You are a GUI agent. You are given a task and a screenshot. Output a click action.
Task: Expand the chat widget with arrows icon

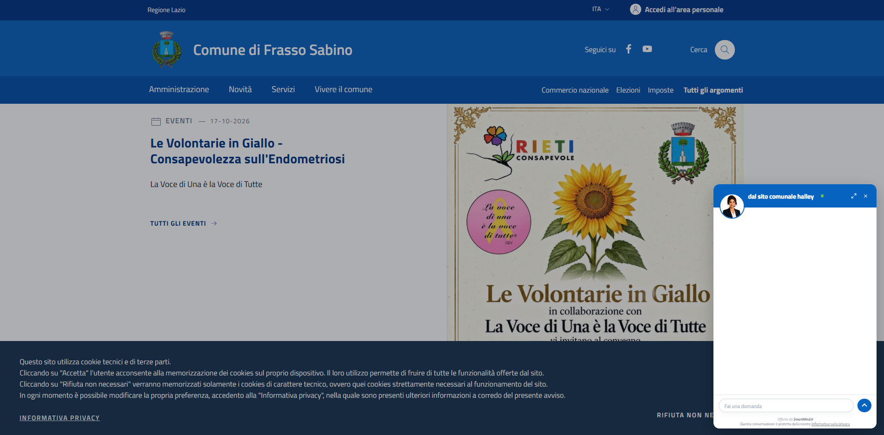854,196
